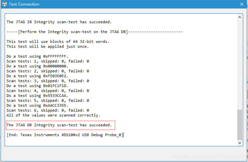Click the highlighted "JTAG DR Integrity scan-test has succeeded" line

59,125
